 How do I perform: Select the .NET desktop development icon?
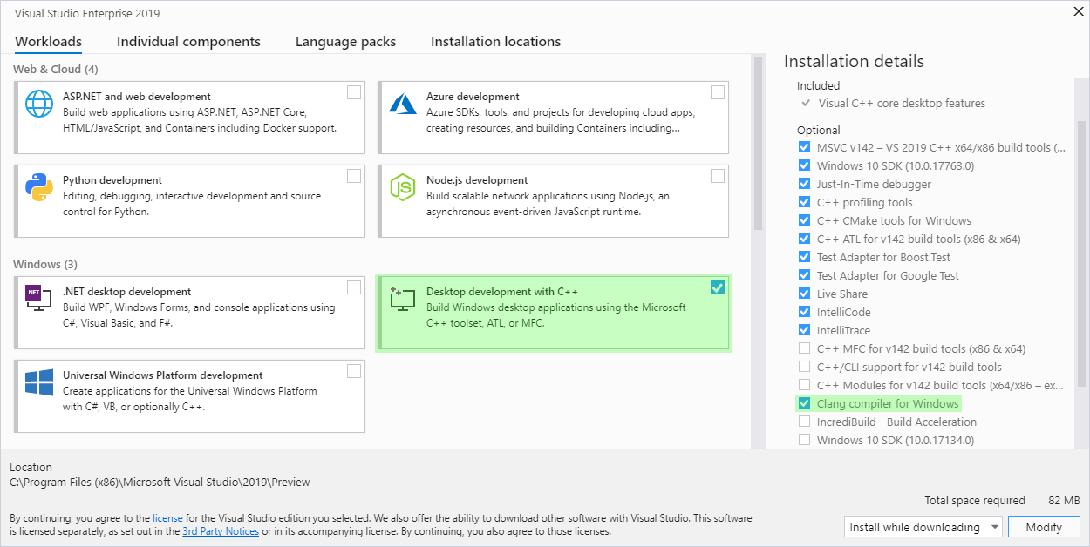coord(38,299)
